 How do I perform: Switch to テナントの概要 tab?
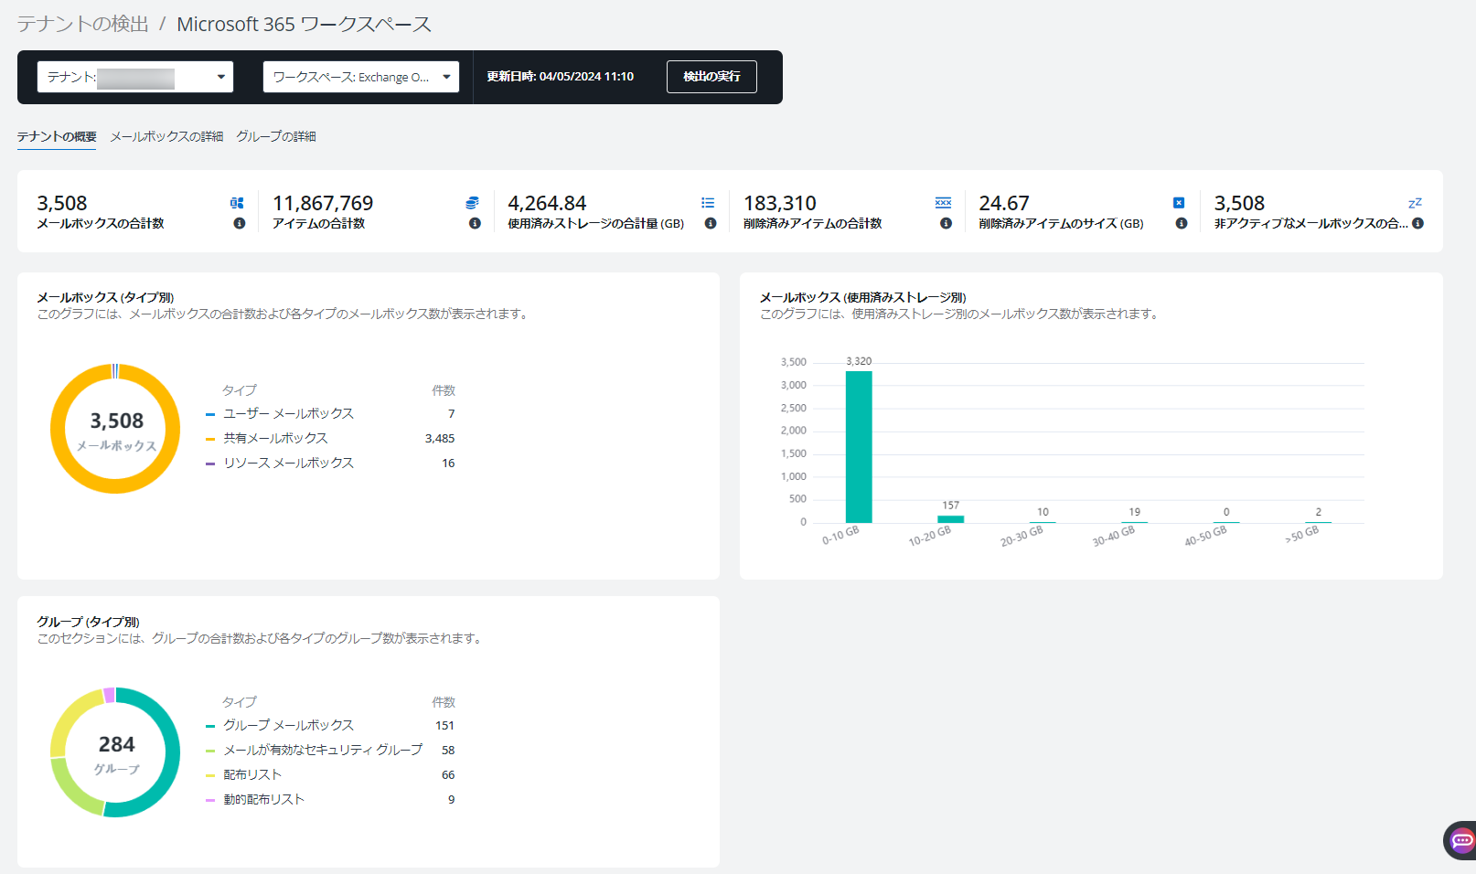click(57, 136)
